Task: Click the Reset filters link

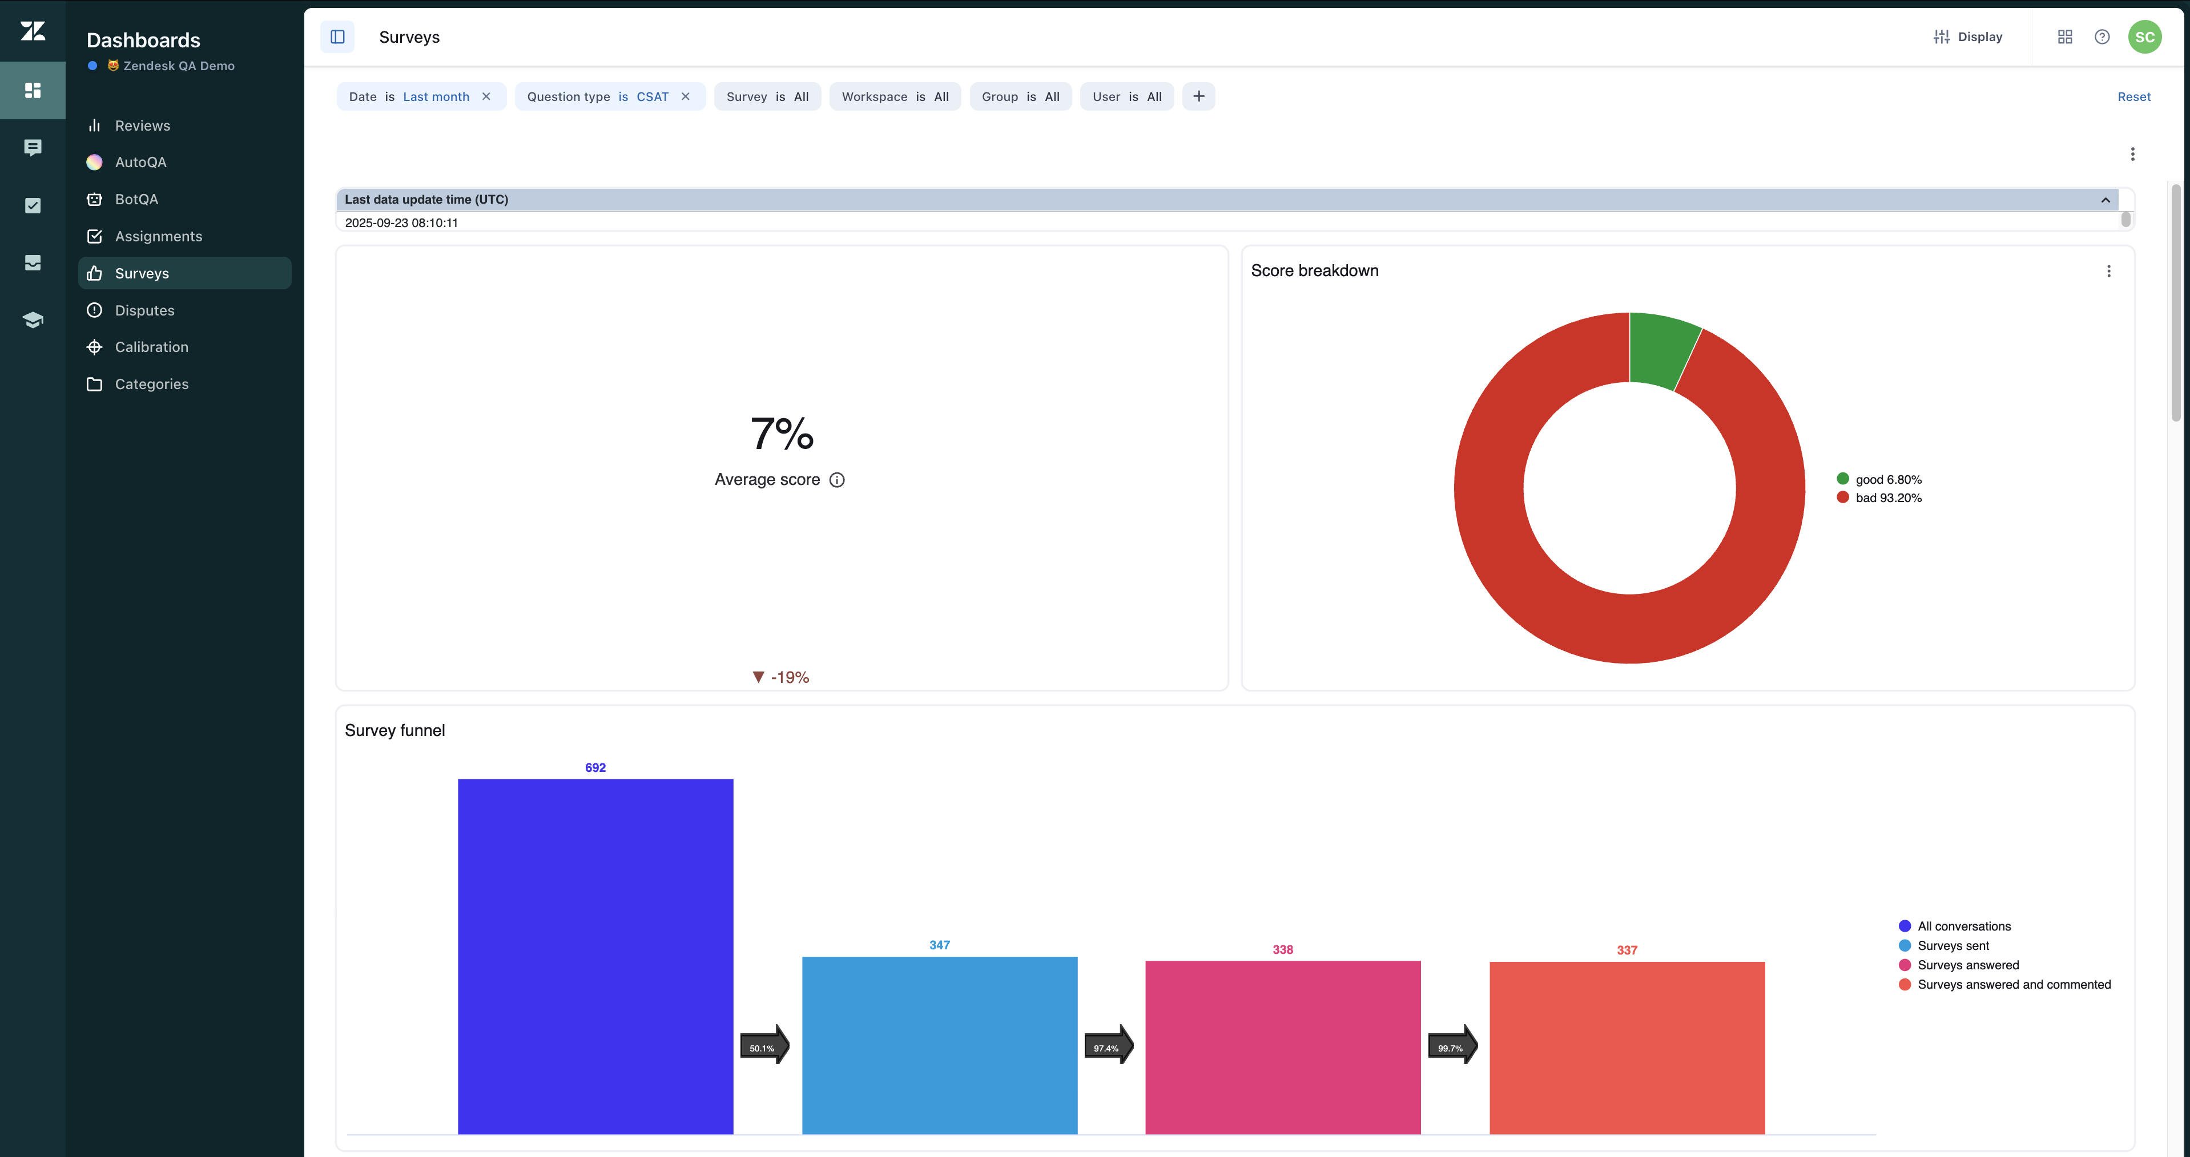Action: [2133, 97]
